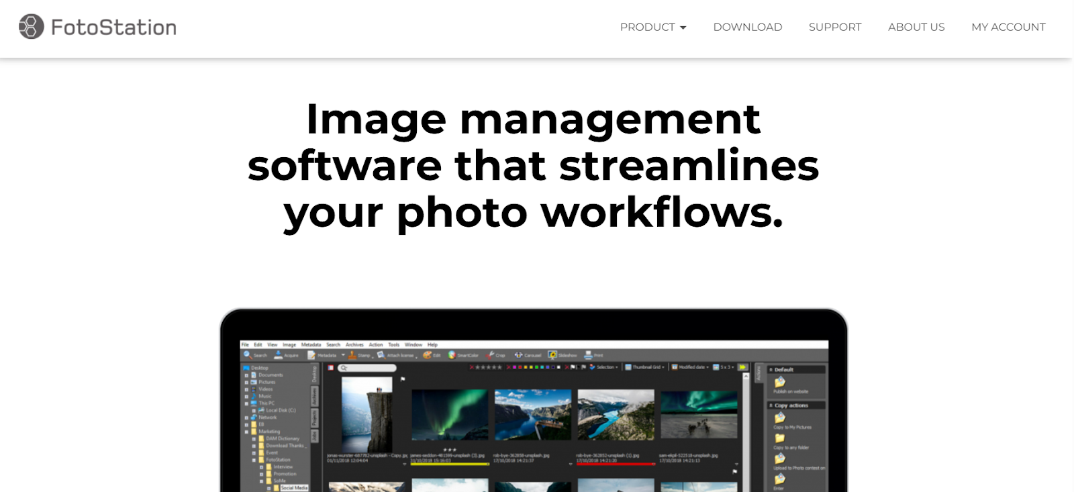1074x492 pixels.
Task: Select the turquoise lake thumbnail rob-bye-362852
Action: 616,415
